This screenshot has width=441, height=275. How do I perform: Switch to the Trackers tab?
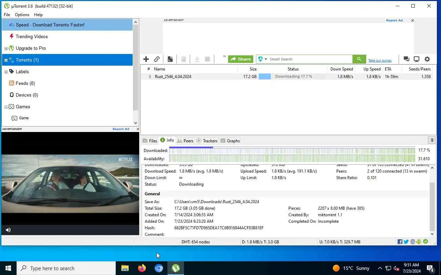(207, 141)
